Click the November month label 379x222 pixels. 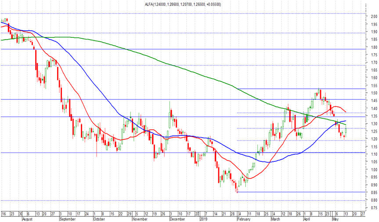140,219
